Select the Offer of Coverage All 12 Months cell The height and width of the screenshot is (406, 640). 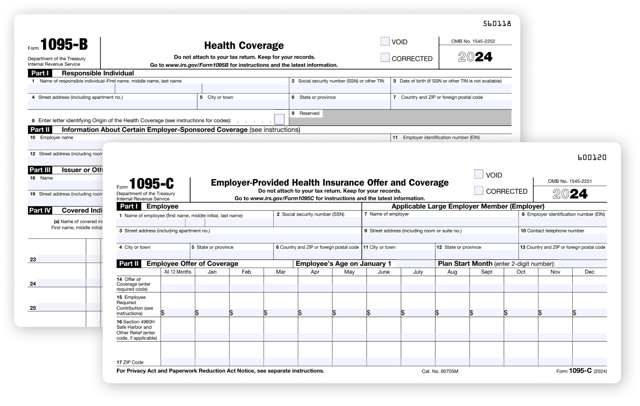[178, 287]
